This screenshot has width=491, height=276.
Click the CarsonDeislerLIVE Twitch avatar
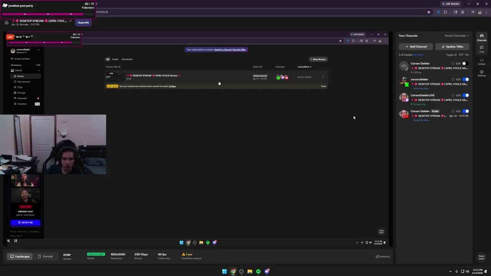click(x=404, y=98)
